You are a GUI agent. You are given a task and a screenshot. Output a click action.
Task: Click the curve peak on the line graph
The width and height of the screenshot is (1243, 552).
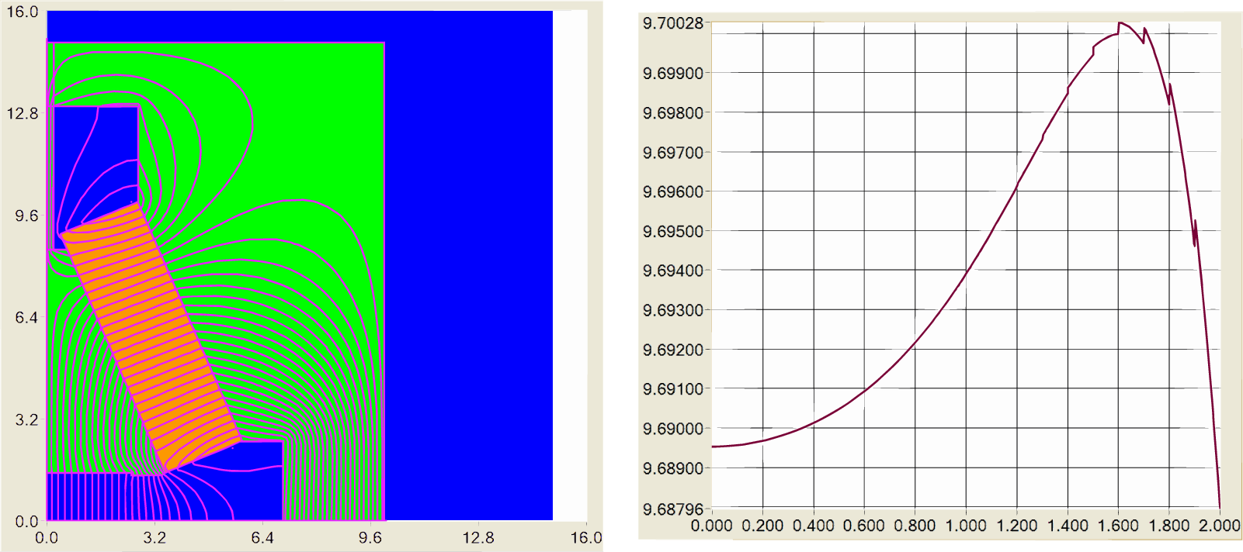point(1120,23)
